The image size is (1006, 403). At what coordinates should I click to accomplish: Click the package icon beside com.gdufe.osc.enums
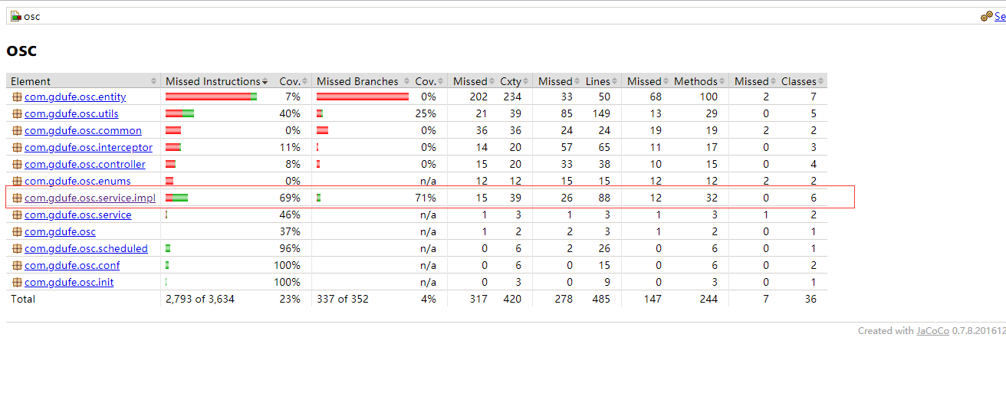(17, 182)
